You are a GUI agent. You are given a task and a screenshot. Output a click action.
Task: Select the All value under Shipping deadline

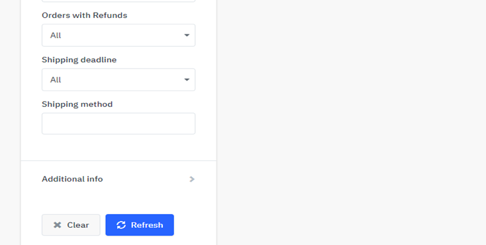pyautogui.click(x=56, y=80)
